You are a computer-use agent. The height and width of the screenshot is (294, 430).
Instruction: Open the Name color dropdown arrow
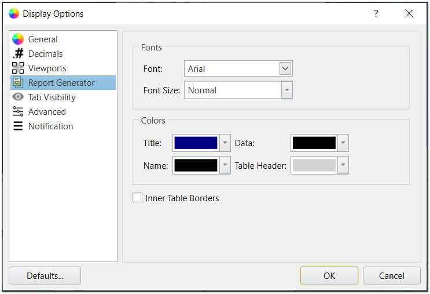click(x=225, y=165)
